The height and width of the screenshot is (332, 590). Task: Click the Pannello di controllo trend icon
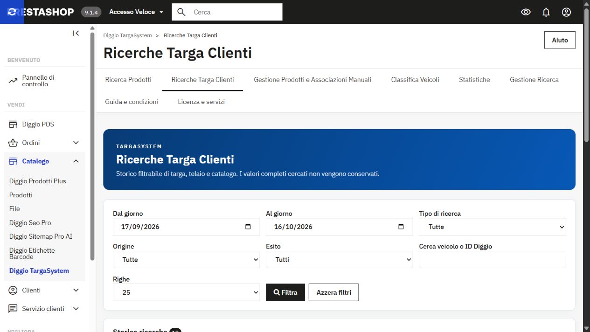point(13,81)
